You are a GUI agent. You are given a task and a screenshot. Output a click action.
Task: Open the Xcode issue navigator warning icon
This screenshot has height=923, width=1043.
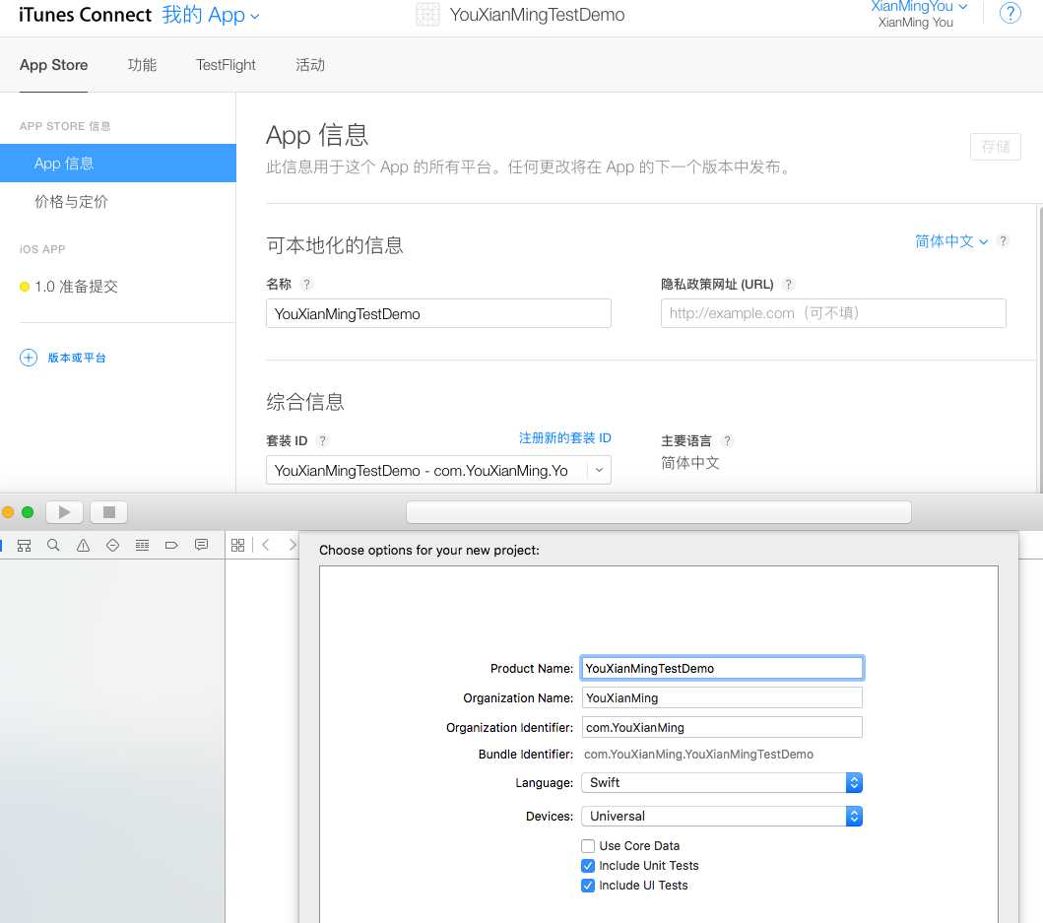tap(83, 546)
